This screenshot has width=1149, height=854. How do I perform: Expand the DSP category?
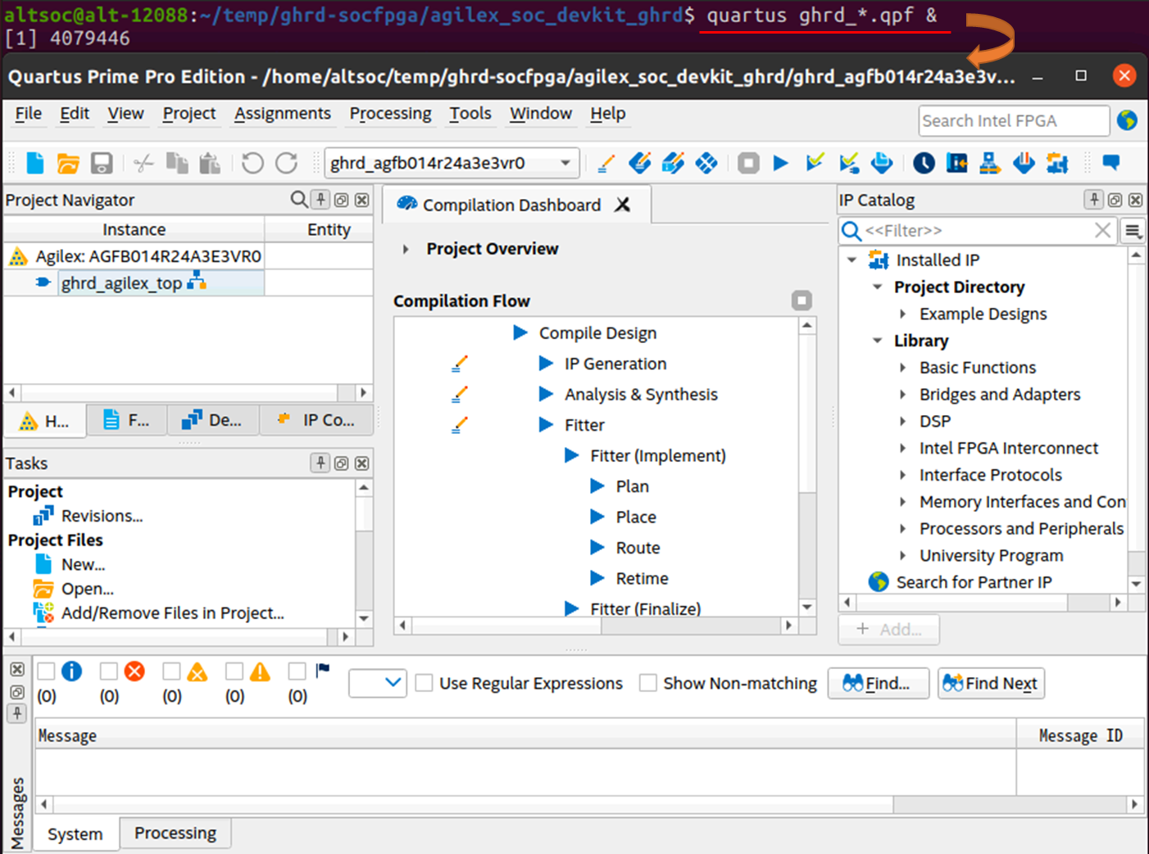[x=902, y=421]
